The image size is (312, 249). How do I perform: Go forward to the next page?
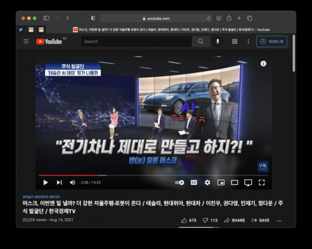click(x=68, y=18)
